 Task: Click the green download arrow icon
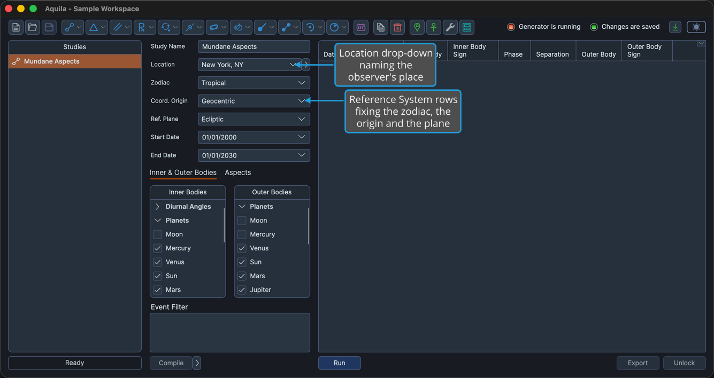[675, 27]
